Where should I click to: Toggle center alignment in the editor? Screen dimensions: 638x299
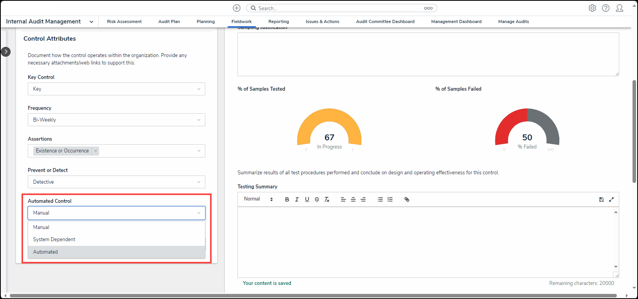tap(353, 199)
